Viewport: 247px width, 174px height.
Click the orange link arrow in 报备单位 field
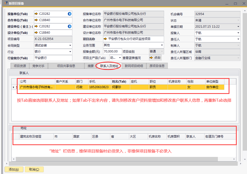click(36, 14)
